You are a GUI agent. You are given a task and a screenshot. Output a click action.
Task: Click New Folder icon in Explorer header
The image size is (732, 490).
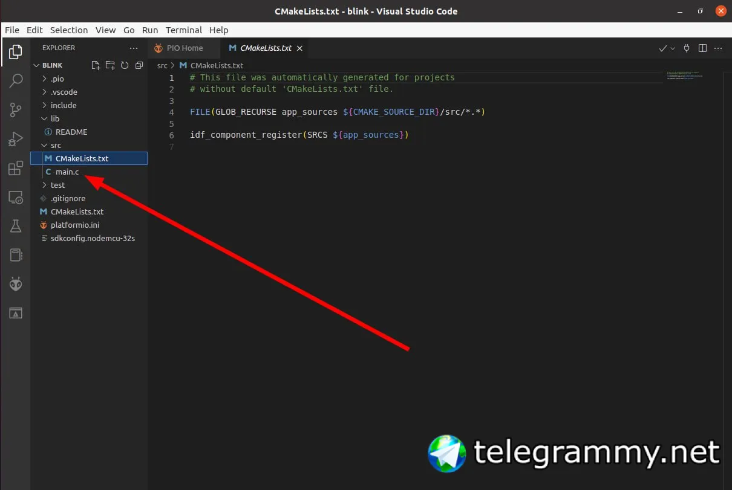(x=110, y=65)
